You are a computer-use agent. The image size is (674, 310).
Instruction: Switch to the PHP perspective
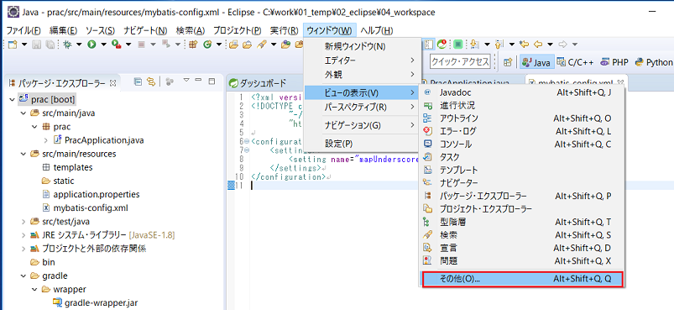click(614, 62)
